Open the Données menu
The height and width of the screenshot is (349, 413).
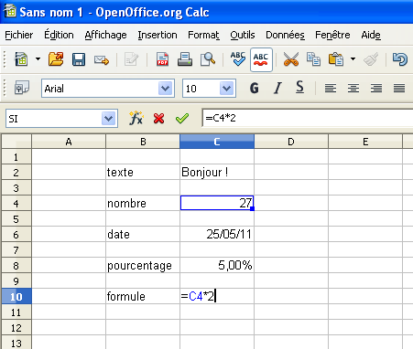tap(285, 35)
